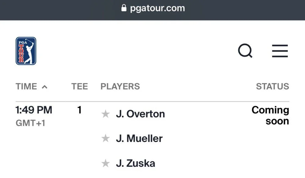Favorite J. Zuska with the star

[106, 163]
